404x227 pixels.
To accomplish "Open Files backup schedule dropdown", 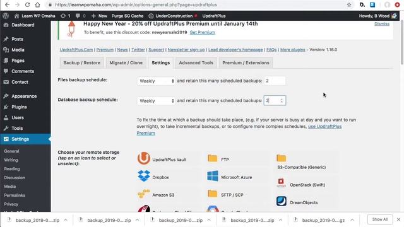I will tap(156, 81).
